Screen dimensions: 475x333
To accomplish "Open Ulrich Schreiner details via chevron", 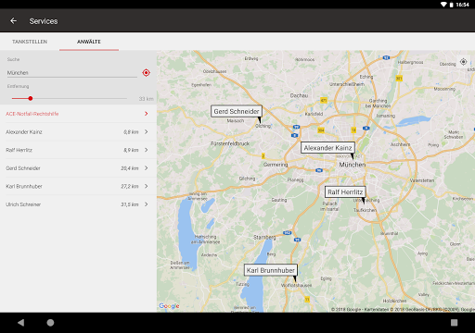I will click(147, 204).
